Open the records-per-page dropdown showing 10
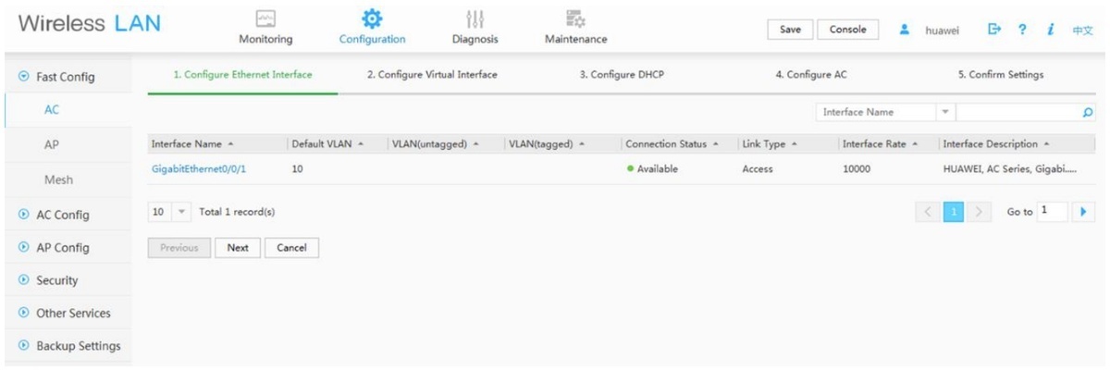Image resolution: width=1110 pixels, height=371 pixels. coord(169,212)
